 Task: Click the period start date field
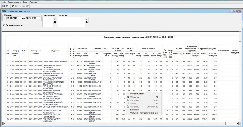pyautogui.click(x=13, y=18)
